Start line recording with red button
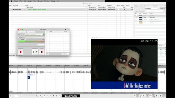This screenshot has width=175, height=98. 42,52
